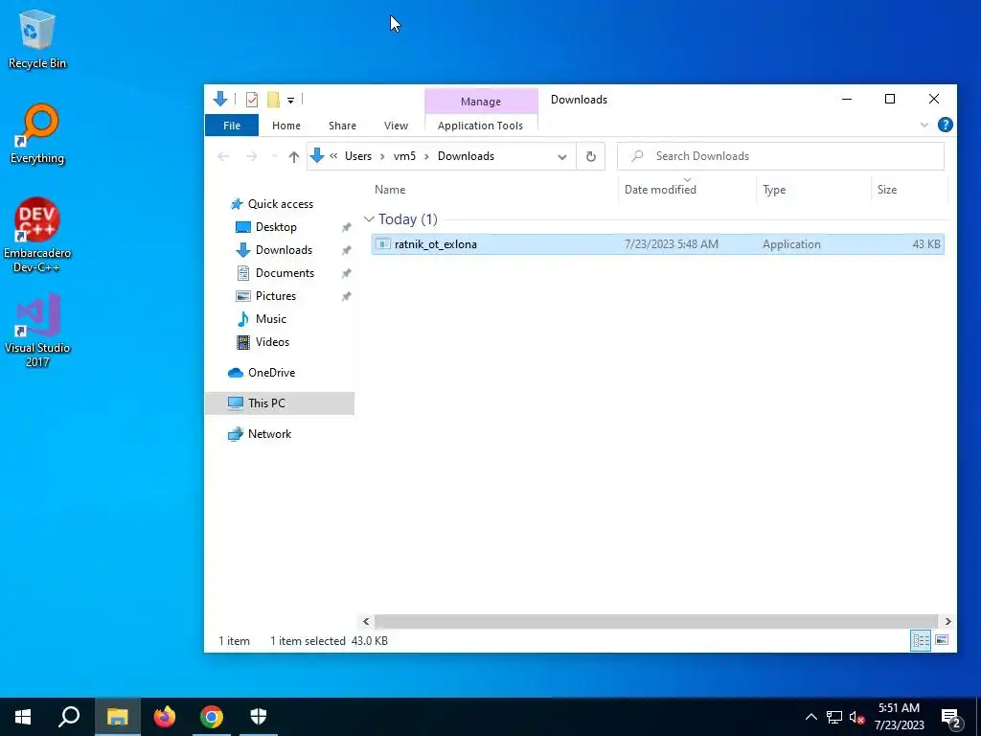Click horizontal scrollbar left arrow
The width and height of the screenshot is (981, 736).
click(366, 621)
